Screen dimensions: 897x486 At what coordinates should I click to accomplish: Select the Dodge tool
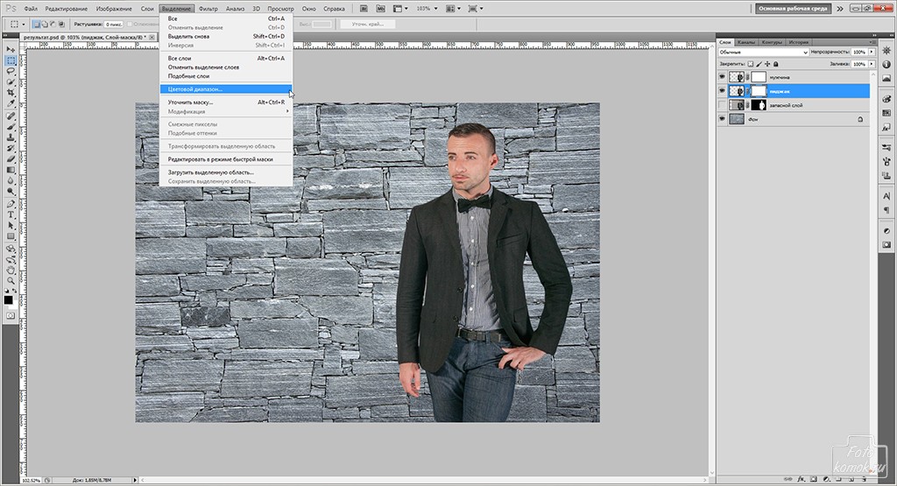click(11, 192)
